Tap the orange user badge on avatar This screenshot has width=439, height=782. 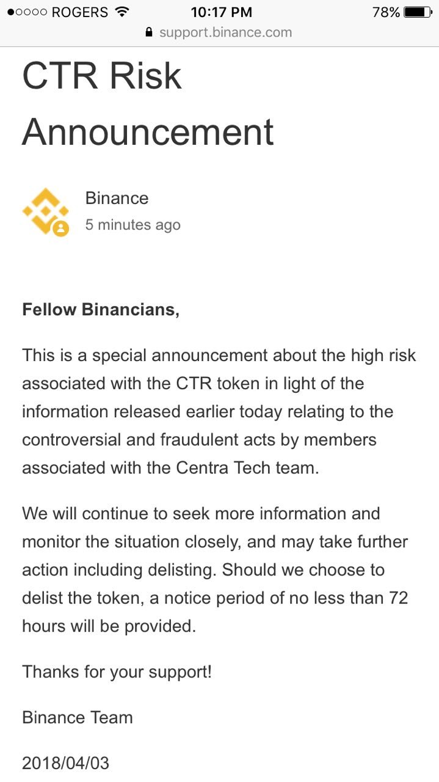click(61, 229)
